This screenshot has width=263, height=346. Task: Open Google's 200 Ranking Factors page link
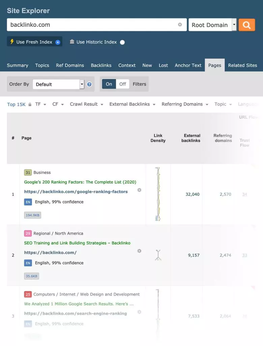(80, 182)
